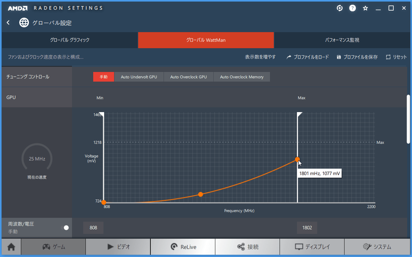Maximize the Radeon Settings window
412x257 pixels.
[391, 8]
